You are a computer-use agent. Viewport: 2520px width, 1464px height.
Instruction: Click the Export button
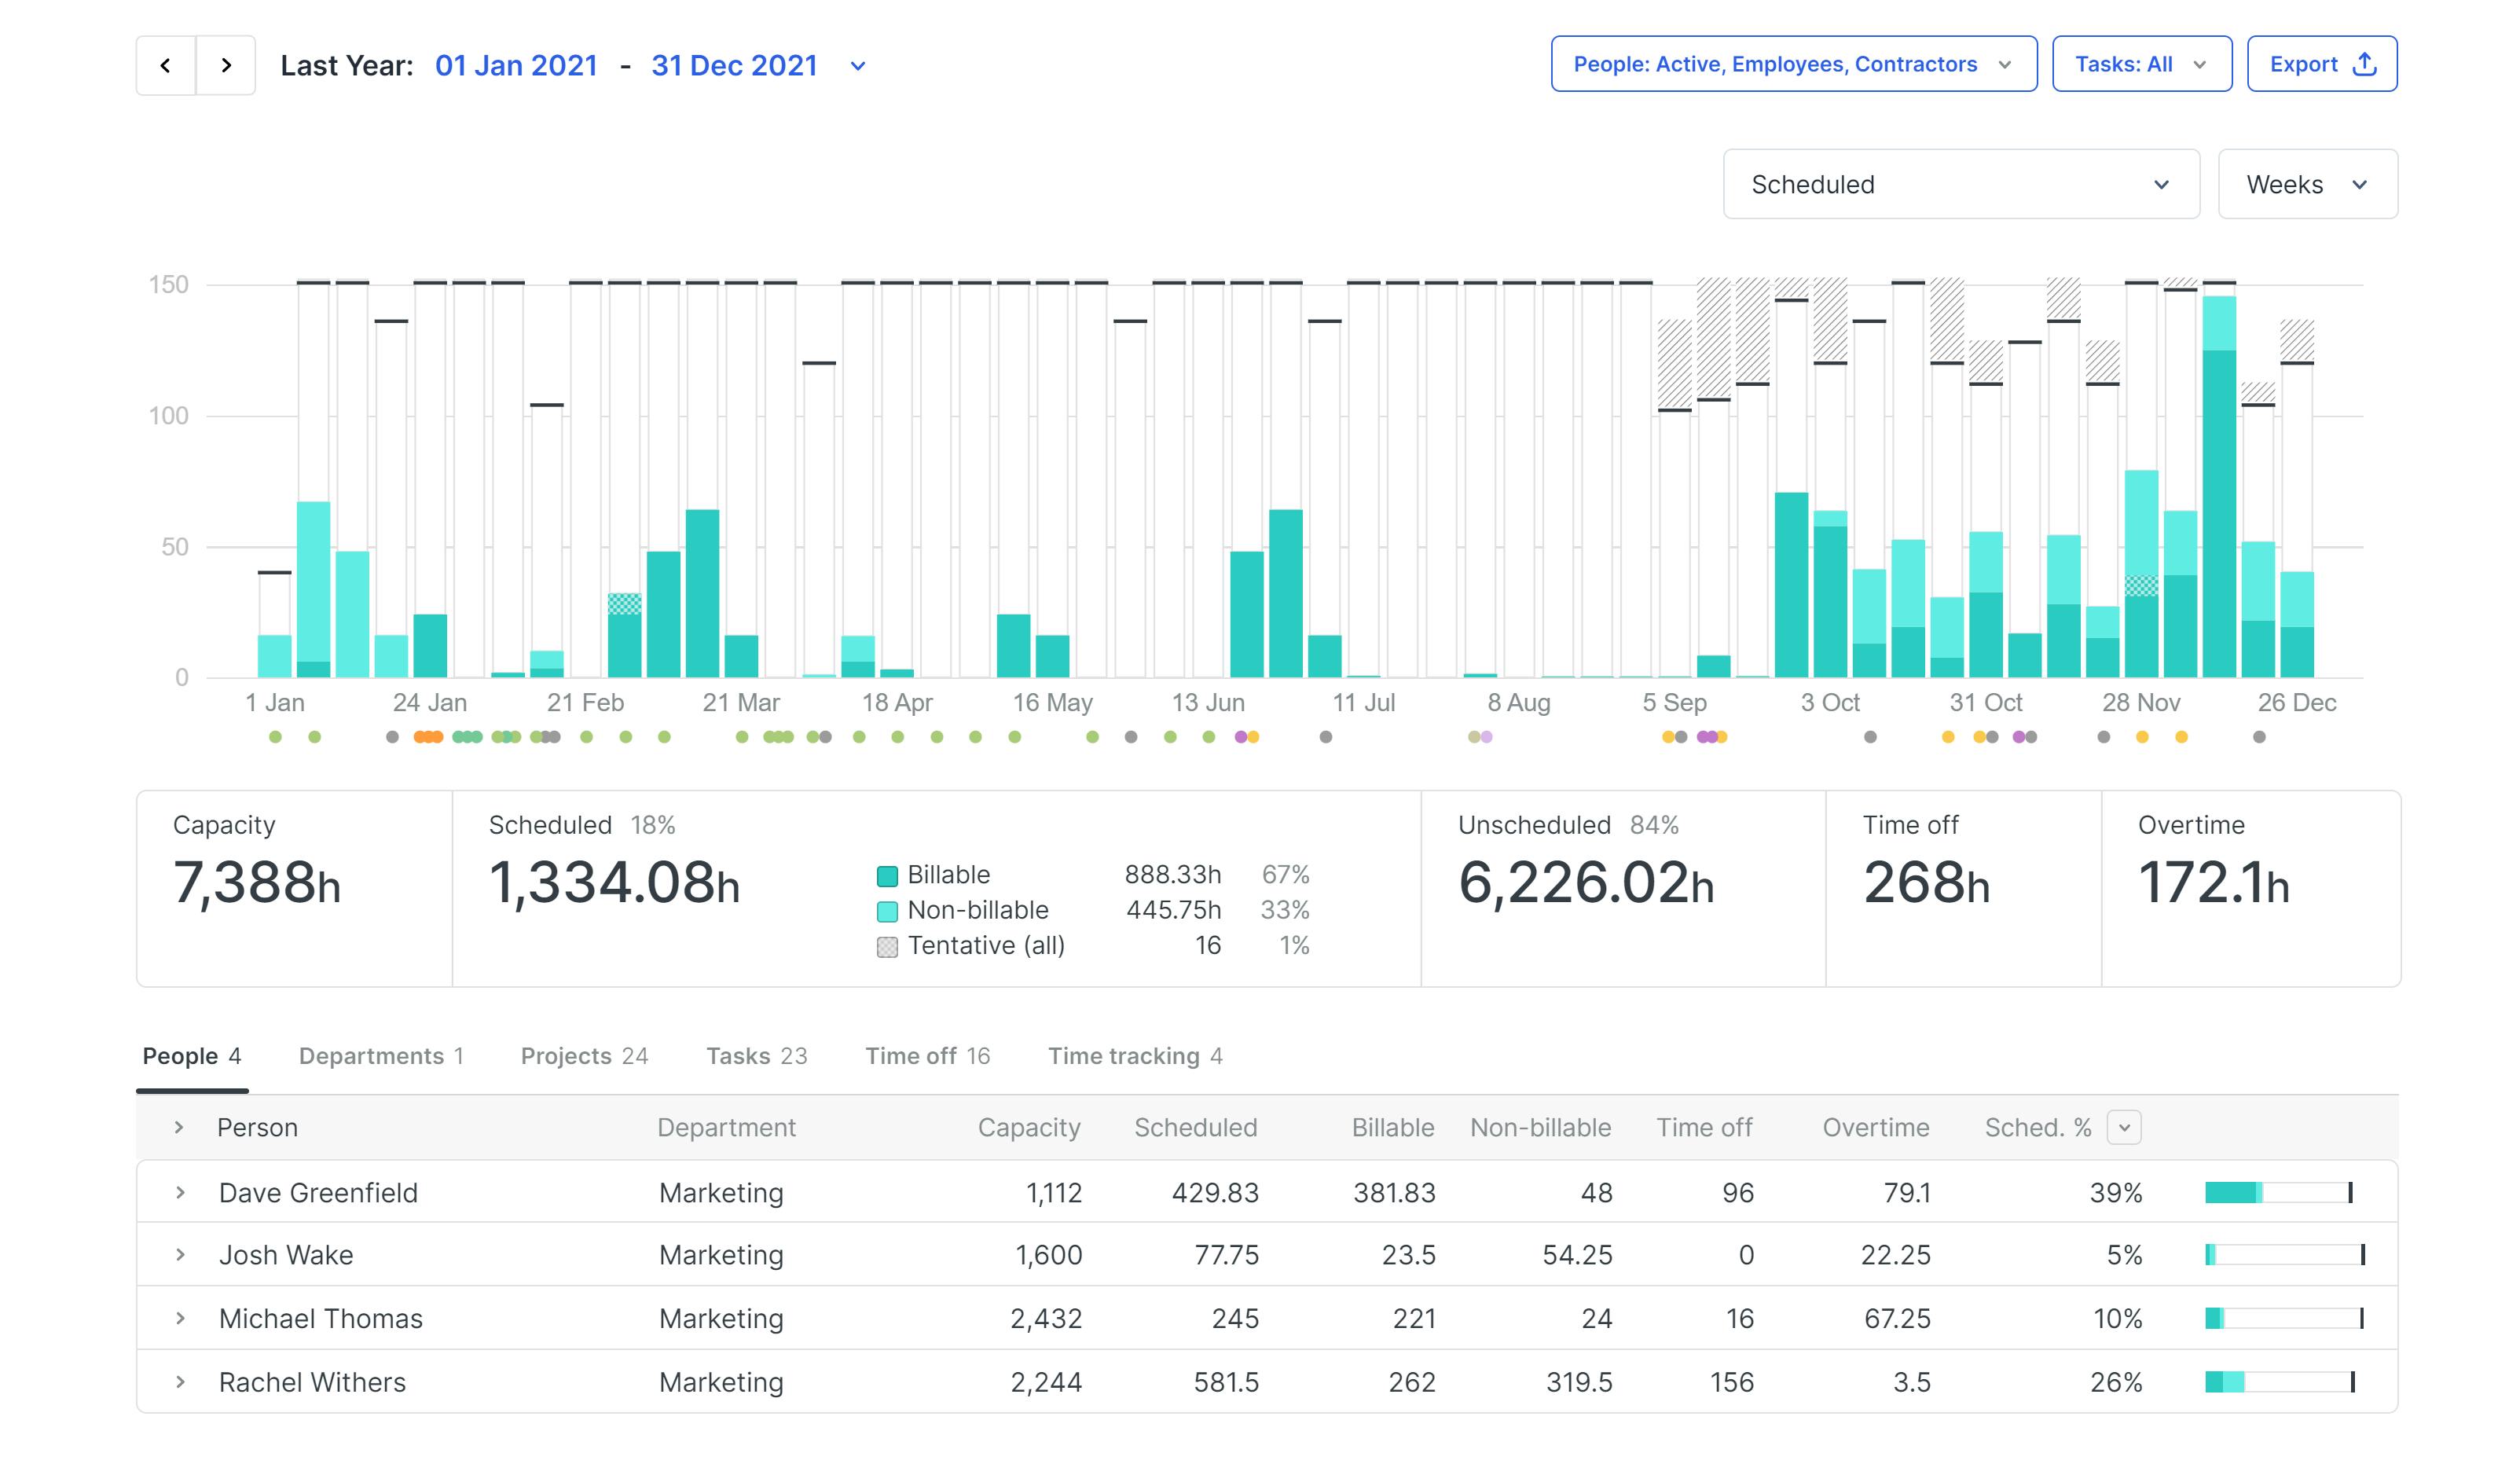point(2321,65)
